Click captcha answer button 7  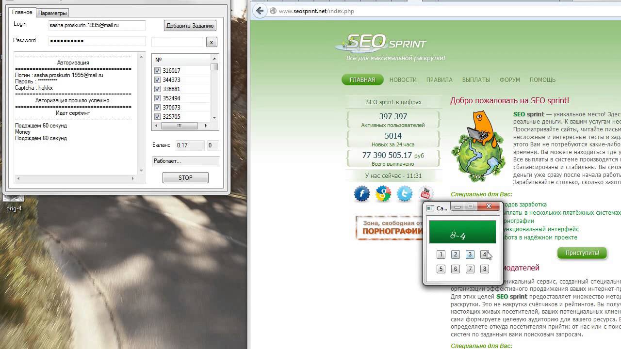(470, 269)
